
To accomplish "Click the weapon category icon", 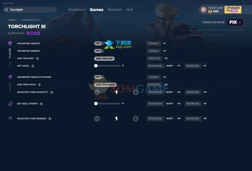I will 10,118.
